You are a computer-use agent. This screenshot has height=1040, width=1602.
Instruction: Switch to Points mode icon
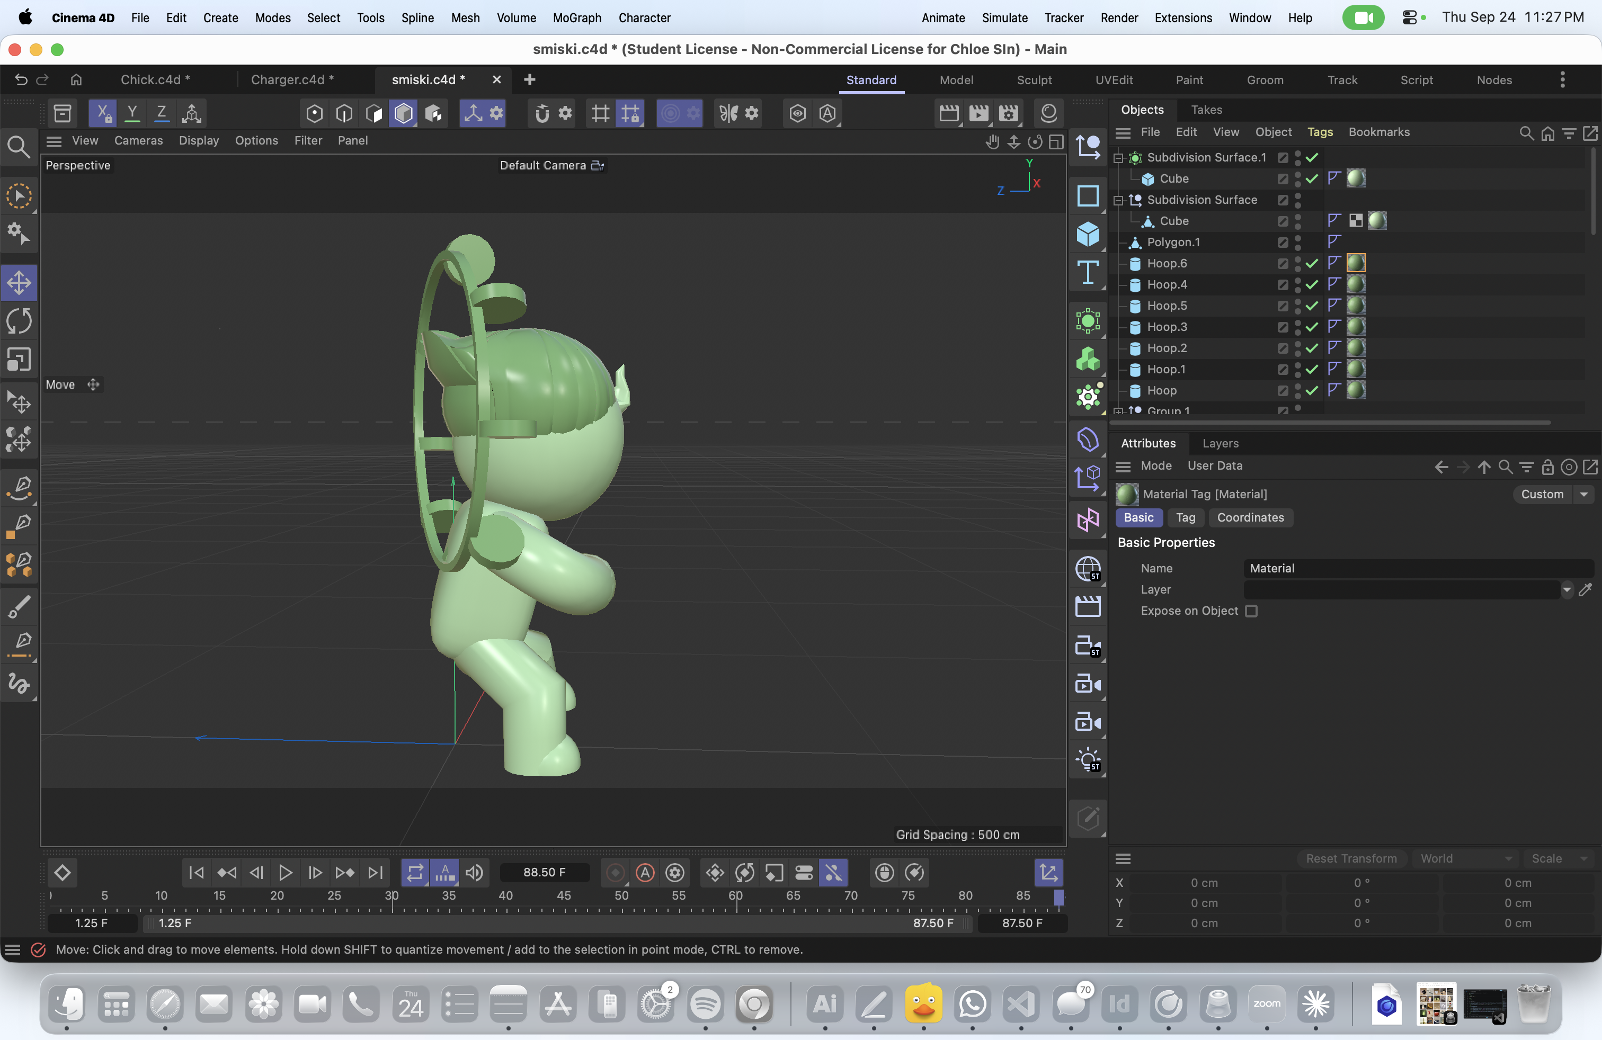(x=314, y=113)
